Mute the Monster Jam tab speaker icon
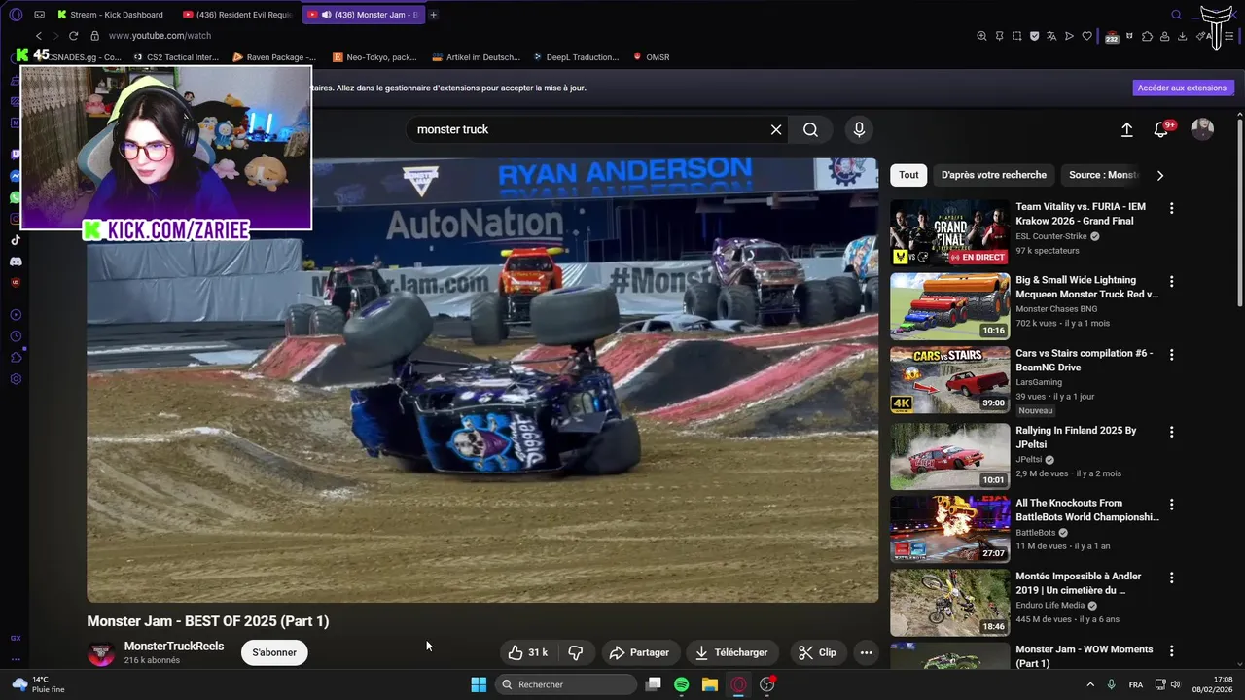The image size is (1245, 700). (326, 15)
